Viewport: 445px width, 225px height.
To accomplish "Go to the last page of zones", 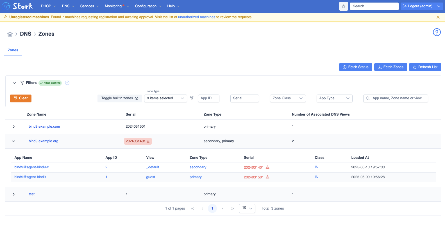I will pyautogui.click(x=232, y=208).
